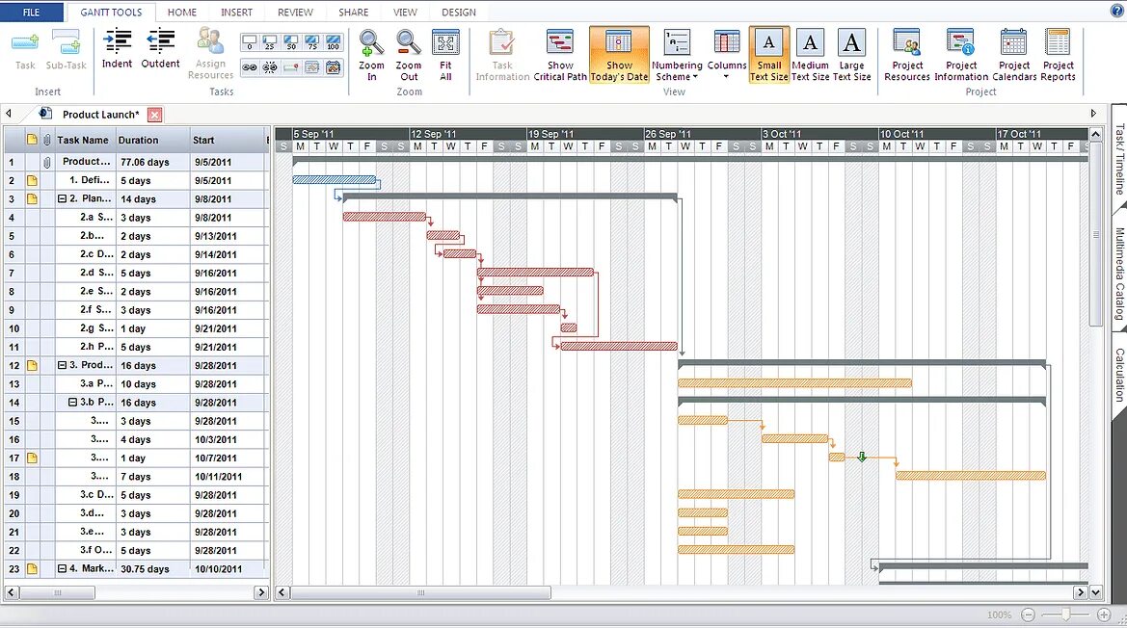Click the green milestone marker on Gantt chart
Image resolution: width=1127 pixels, height=628 pixels.
click(862, 458)
